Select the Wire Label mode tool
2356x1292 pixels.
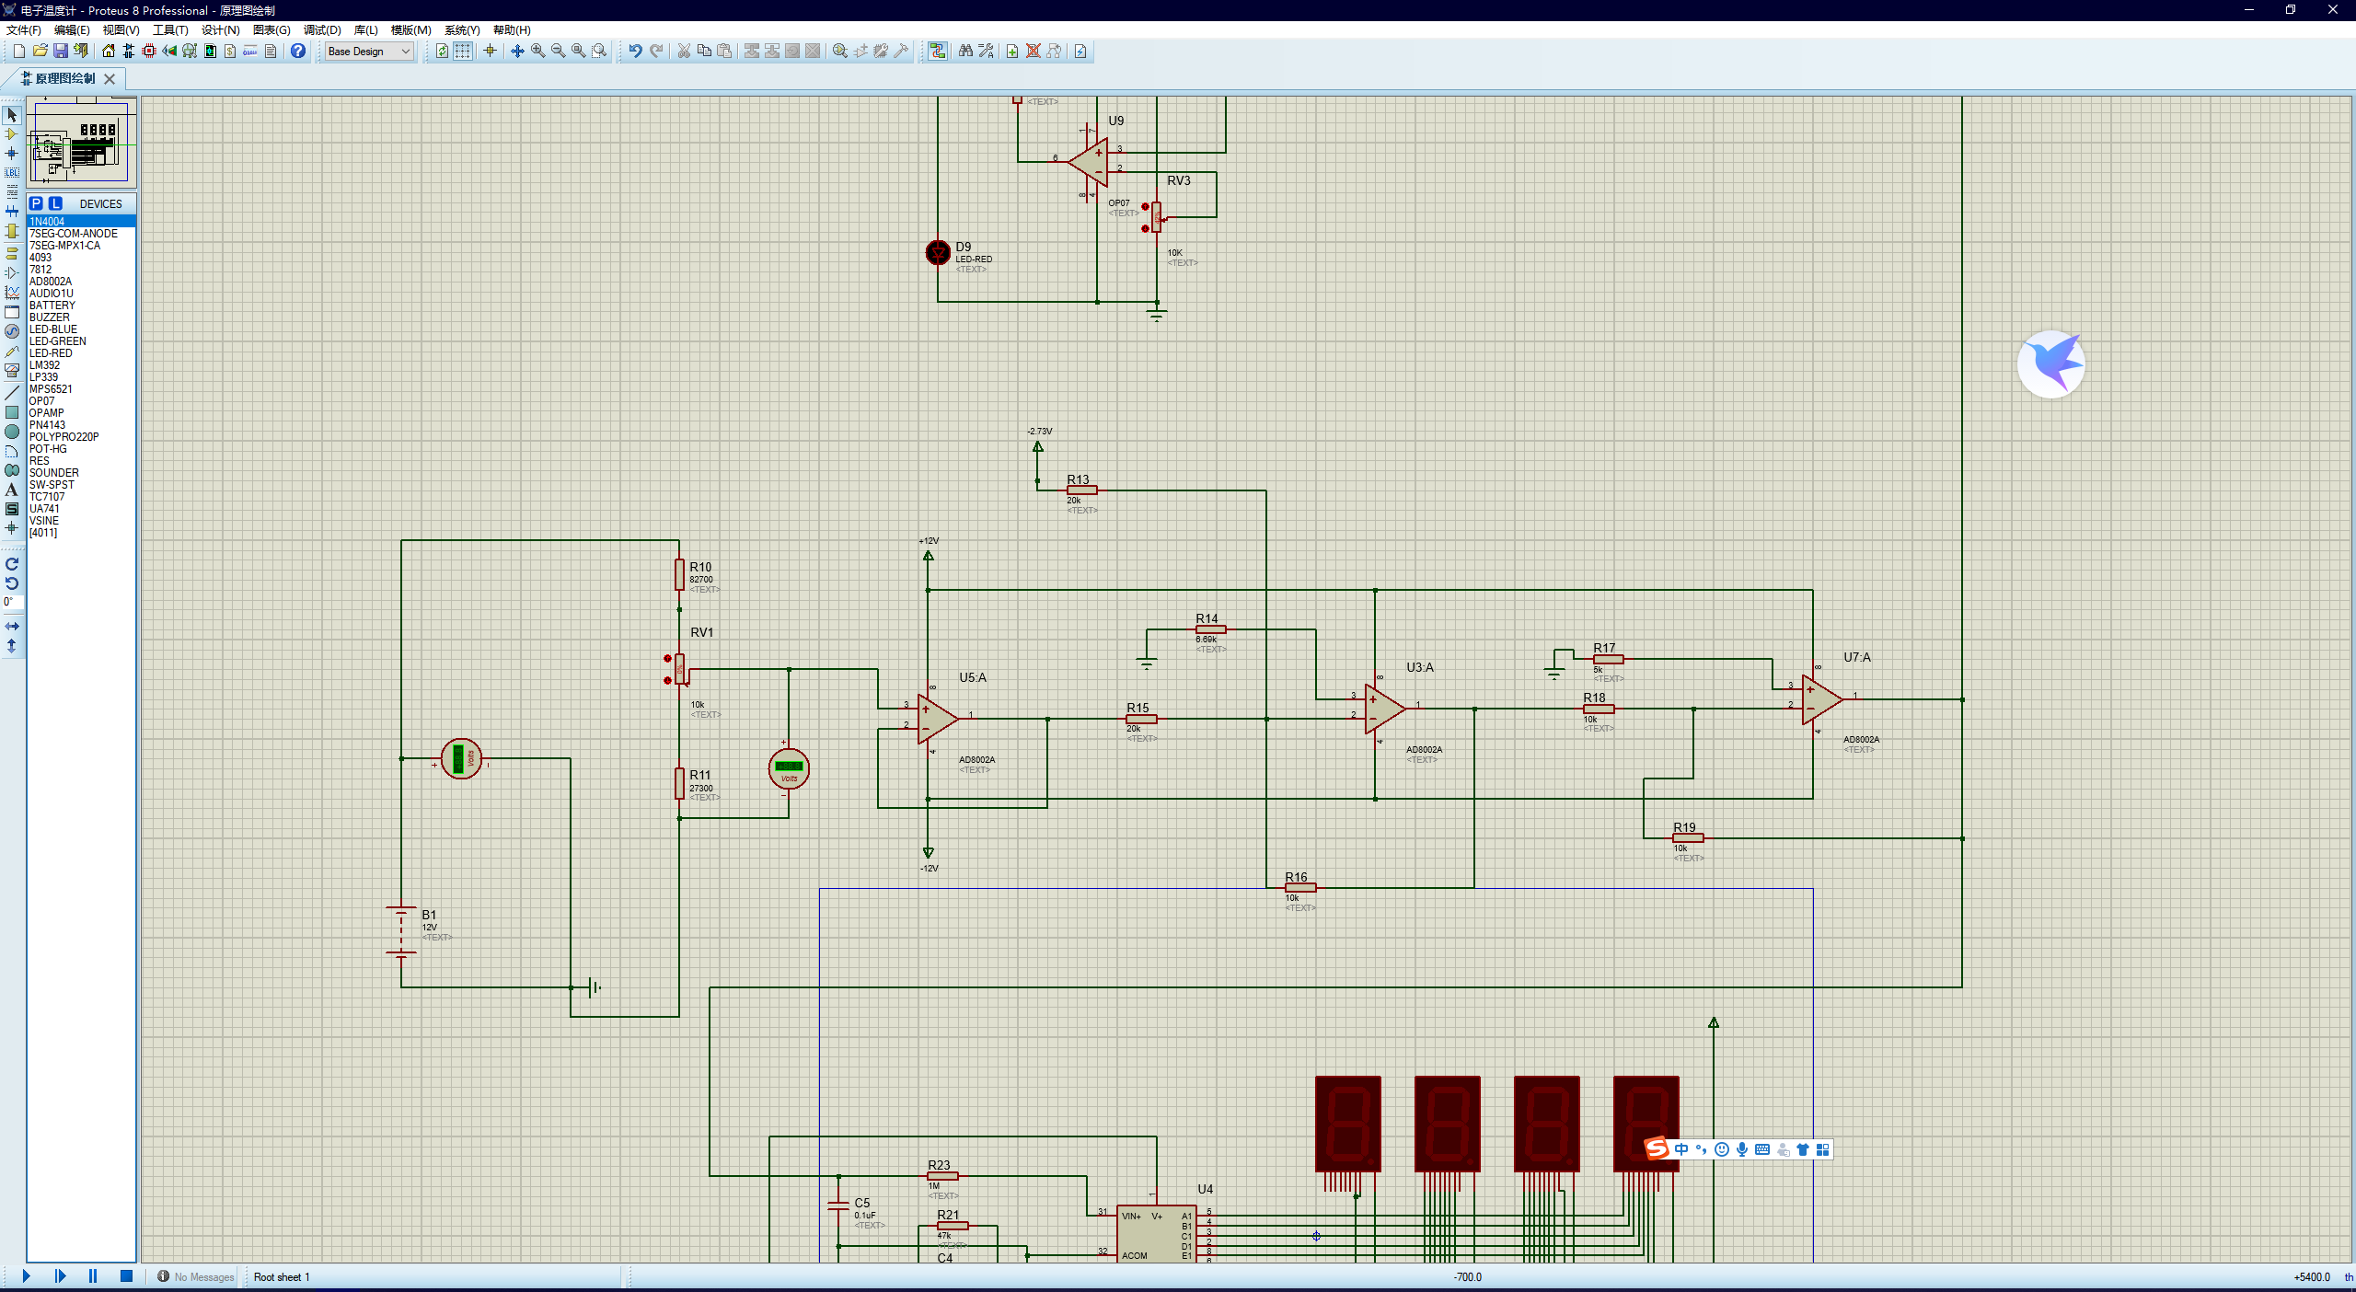tap(12, 172)
